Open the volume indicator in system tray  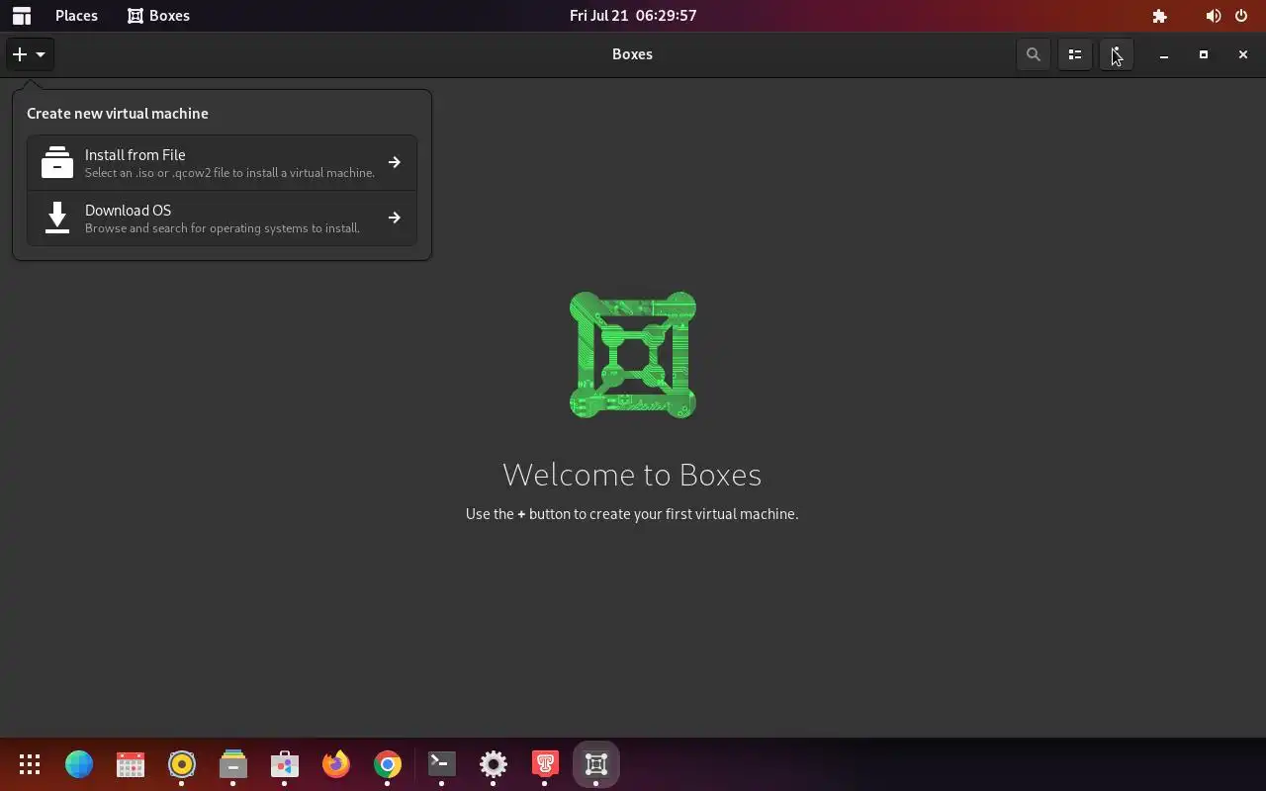click(1214, 16)
